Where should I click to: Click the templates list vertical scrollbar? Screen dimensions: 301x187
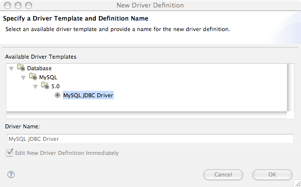point(291,87)
